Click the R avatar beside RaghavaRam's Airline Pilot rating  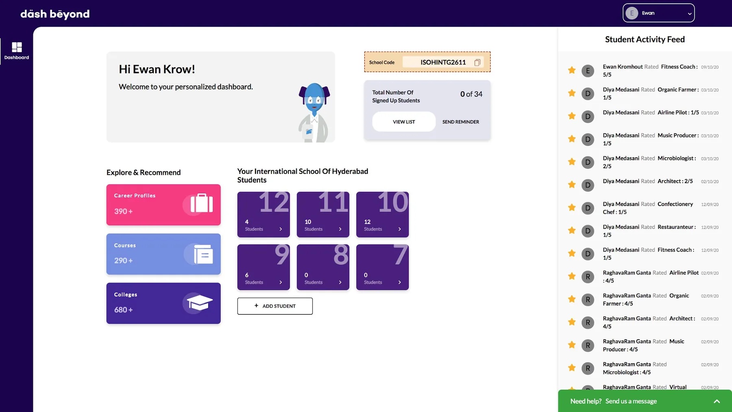[x=588, y=277]
